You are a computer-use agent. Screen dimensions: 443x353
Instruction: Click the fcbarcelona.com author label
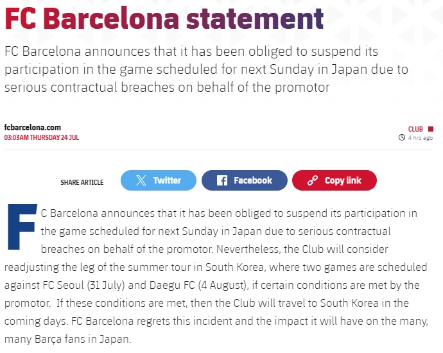33,127
